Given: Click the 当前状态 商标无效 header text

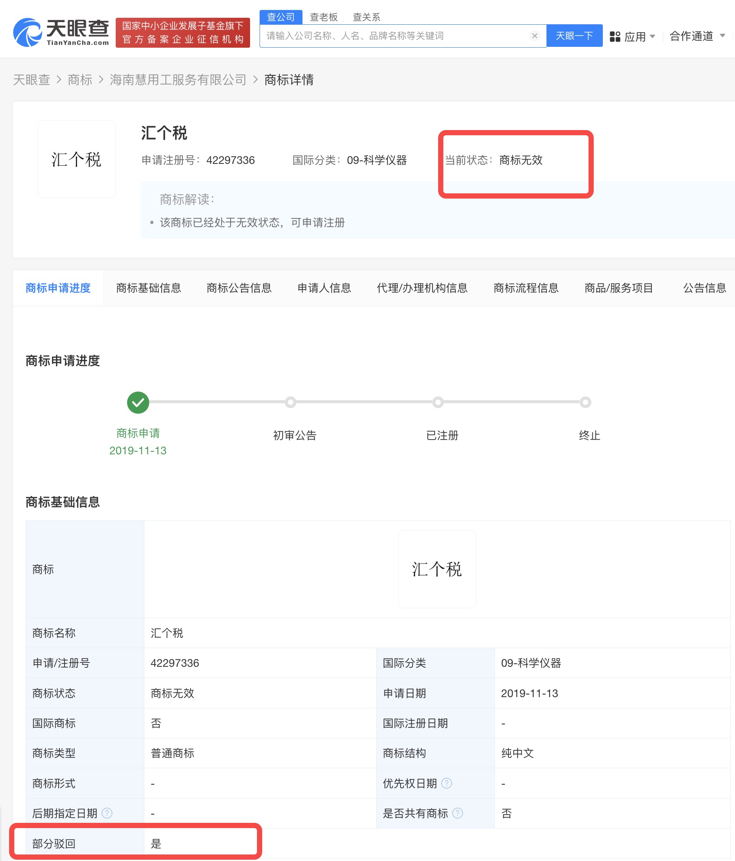Looking at the screenshot, I should tap(494, 160).
